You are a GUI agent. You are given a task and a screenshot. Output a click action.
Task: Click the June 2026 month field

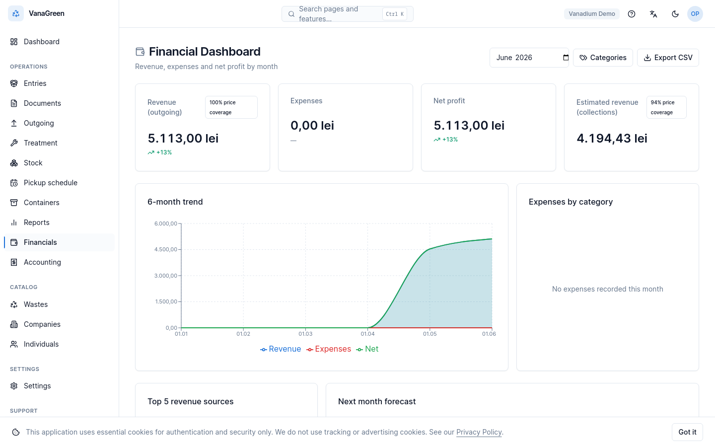pos(529,58)
